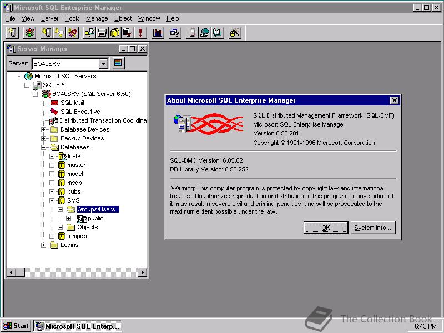Open the Object menu

[123, 18]
